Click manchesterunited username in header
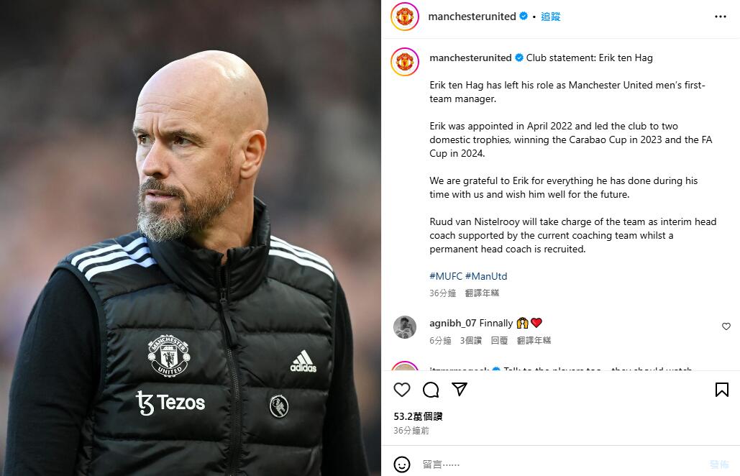Screen dimensions: 740x476 [472, 17]
